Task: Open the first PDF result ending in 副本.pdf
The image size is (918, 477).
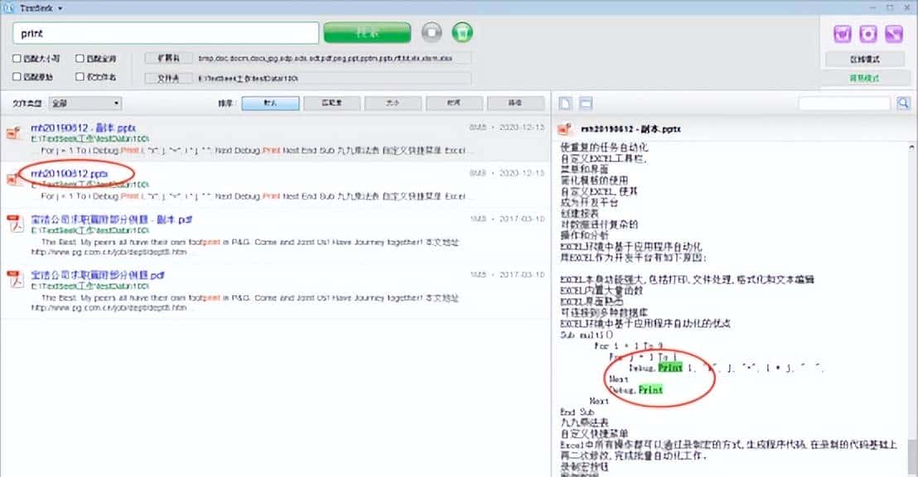Action: pyautogui.click(x=111, y=219)
